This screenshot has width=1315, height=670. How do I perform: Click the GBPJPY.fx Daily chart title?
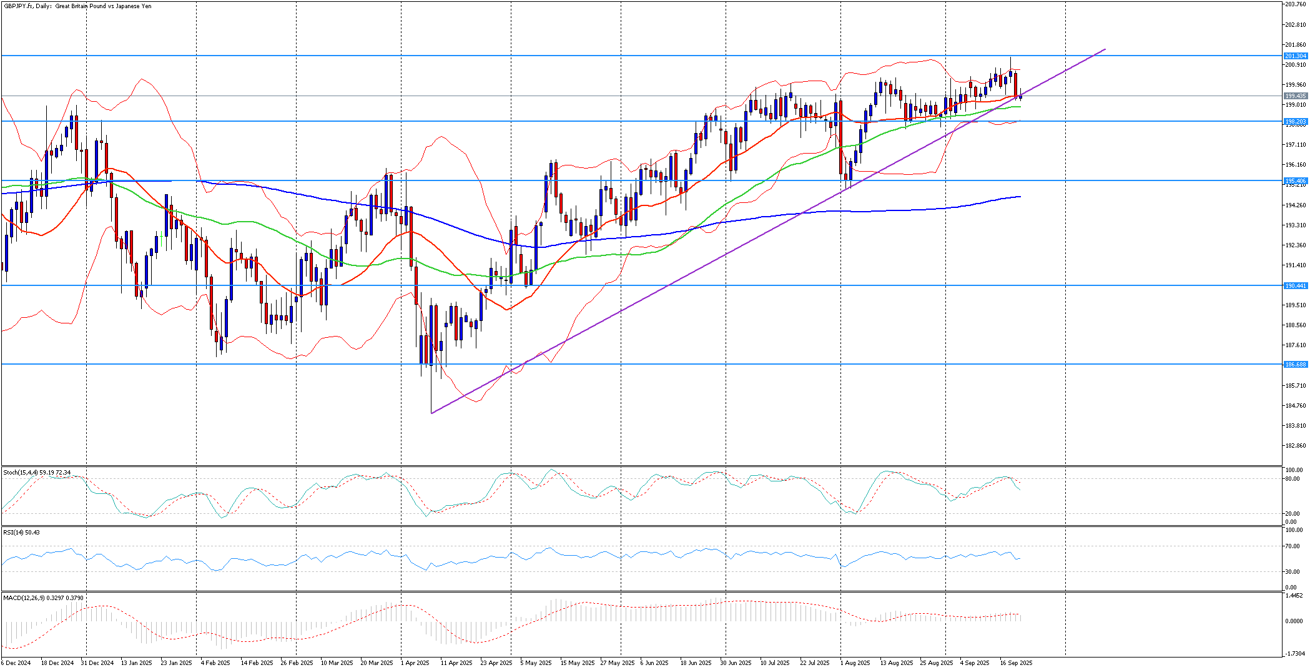tap(77, 6)
